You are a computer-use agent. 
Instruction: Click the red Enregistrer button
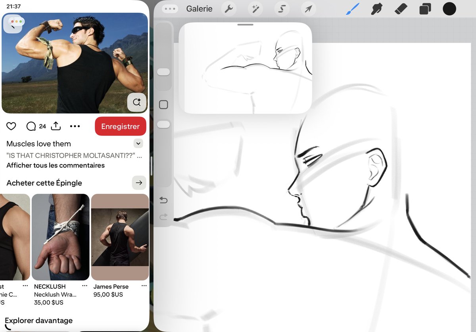(121, 126)
